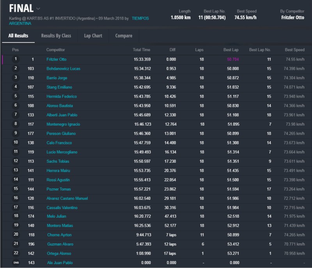Viewport: 312px width, 268px height.
Task: Click the Ale Juan Pablo row name
Action: point(60,263)
